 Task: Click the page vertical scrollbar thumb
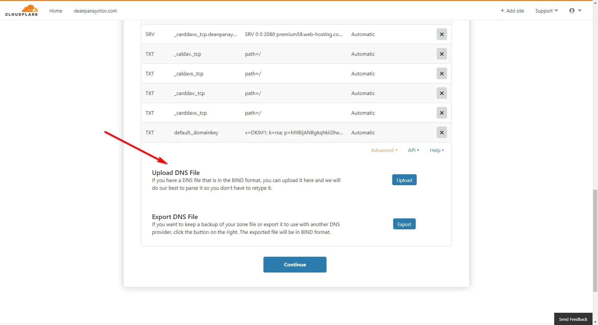(x=595, y=241)
